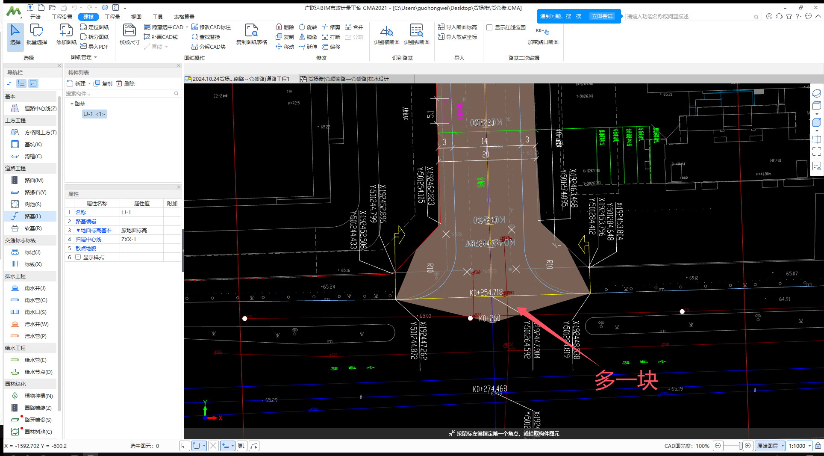This screenshot has height=456, width=824.
Task: Collapse the ribbon with the up chevron
Action: click(818, 16)
